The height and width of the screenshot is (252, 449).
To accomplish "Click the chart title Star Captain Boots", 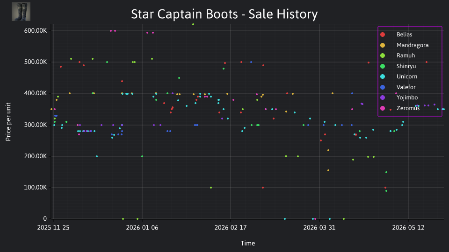I will [224, 14].
